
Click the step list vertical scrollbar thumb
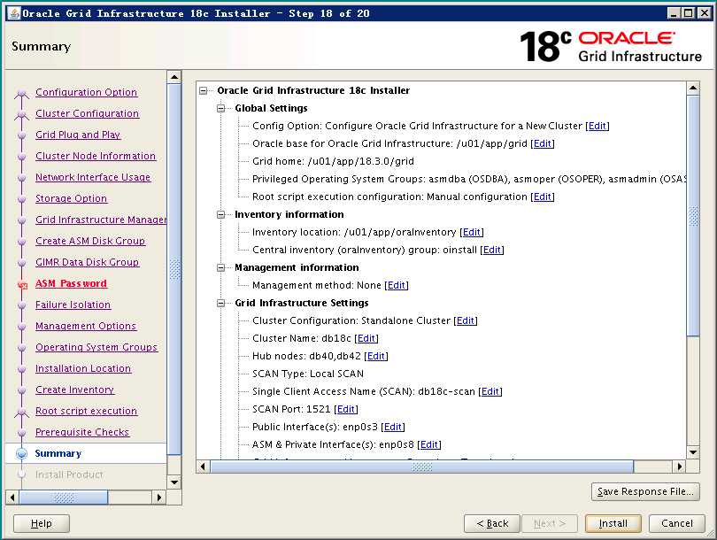[x=174, y=269]
